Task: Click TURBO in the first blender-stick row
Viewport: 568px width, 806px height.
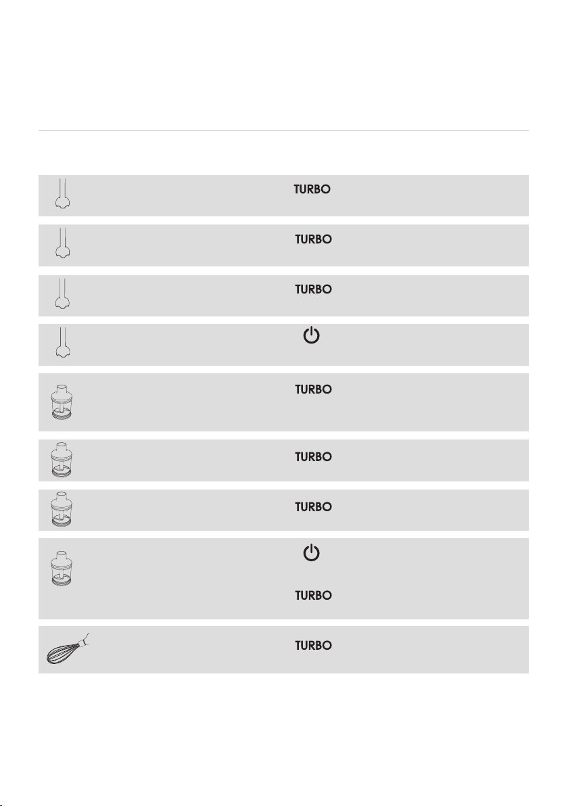Action: (312, 190)
